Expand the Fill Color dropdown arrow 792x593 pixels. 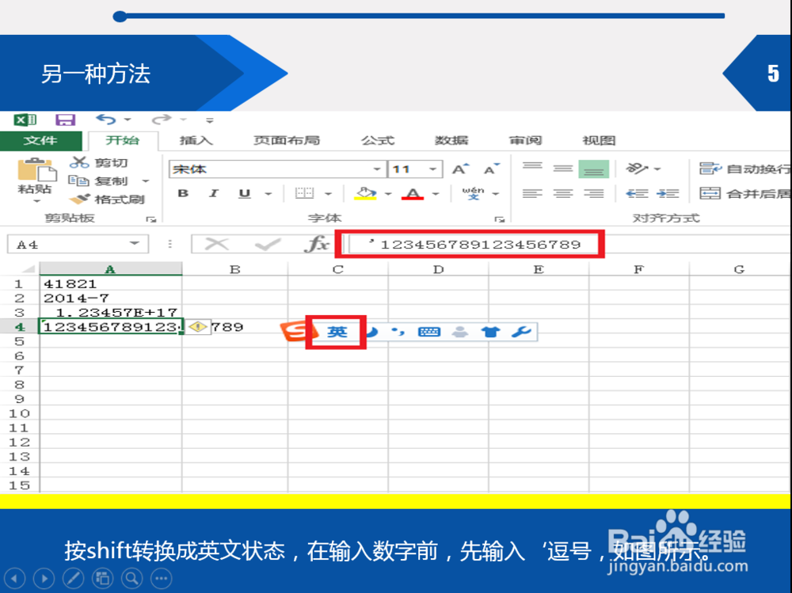[386, 193]
